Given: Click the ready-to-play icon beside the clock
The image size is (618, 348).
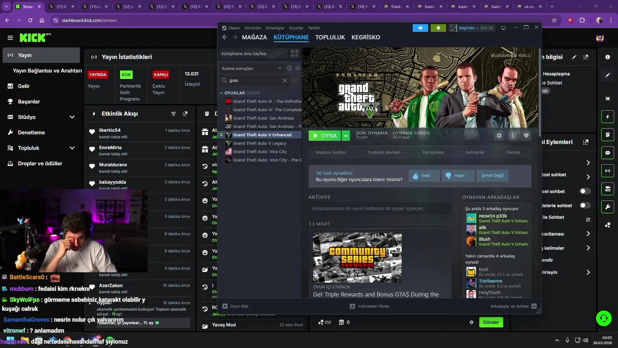Looking at the screenshot, I should [x=297, y=68].
